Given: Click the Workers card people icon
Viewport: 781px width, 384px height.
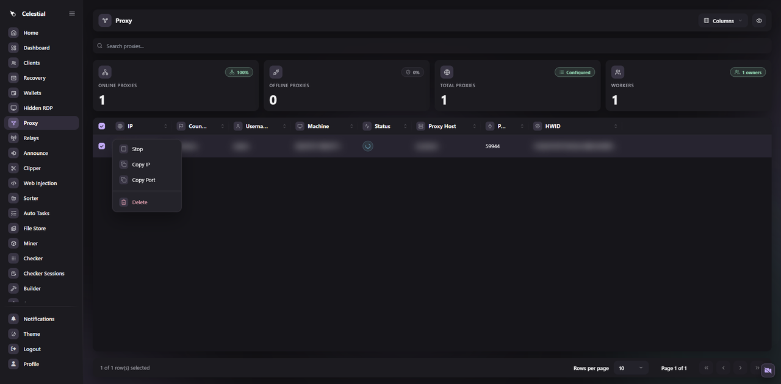Looking at the screenshot, I should tap(617, 72).
